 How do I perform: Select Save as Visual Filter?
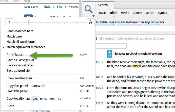20,65
